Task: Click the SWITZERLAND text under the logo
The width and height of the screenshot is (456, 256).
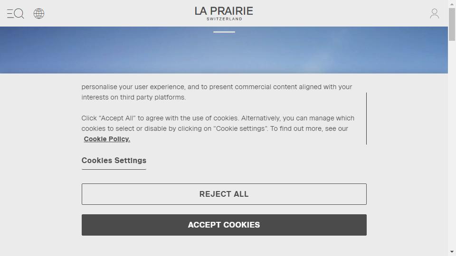Action: point(224,19)
